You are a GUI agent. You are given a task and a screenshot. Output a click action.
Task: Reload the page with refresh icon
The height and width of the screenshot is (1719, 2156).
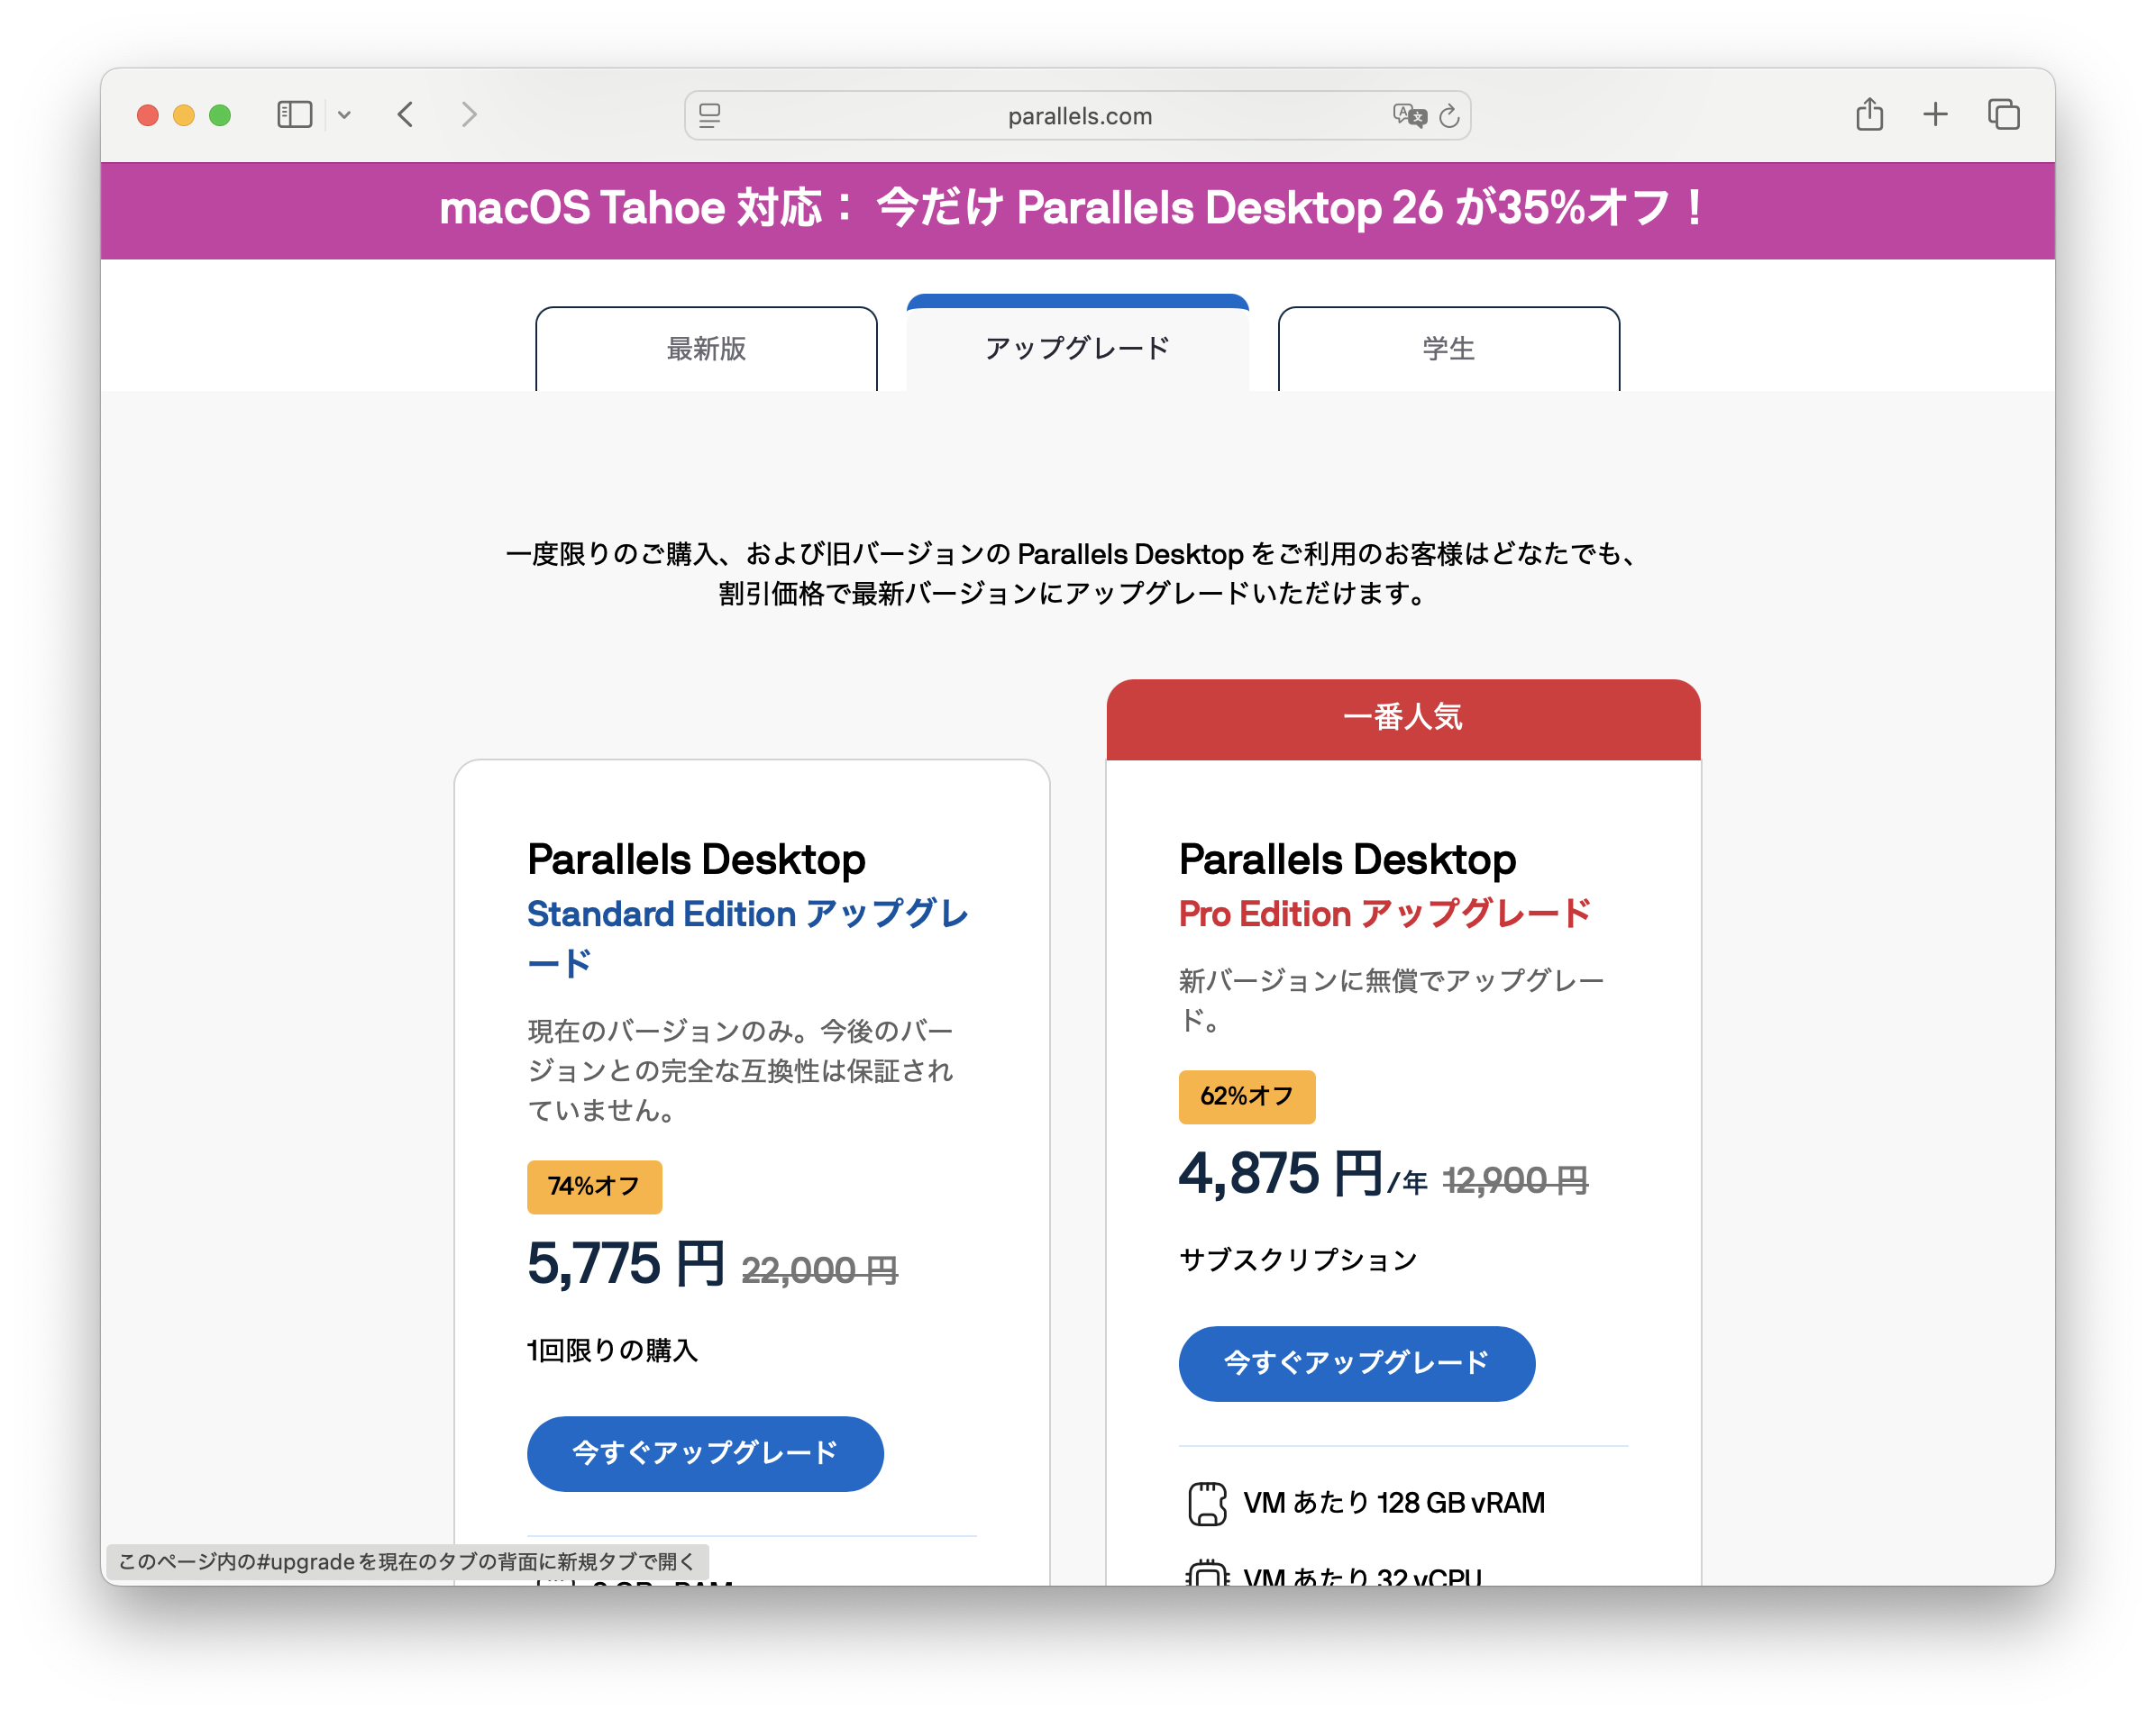(x=1449, y=116)
